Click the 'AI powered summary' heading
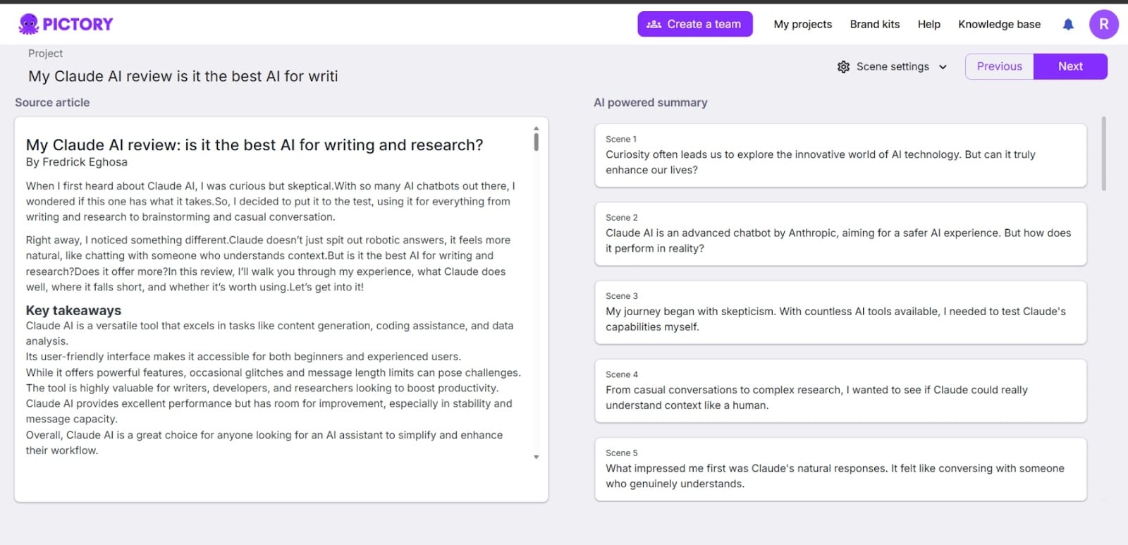Viewport: 1128px width, 545px height. point(650,102)
